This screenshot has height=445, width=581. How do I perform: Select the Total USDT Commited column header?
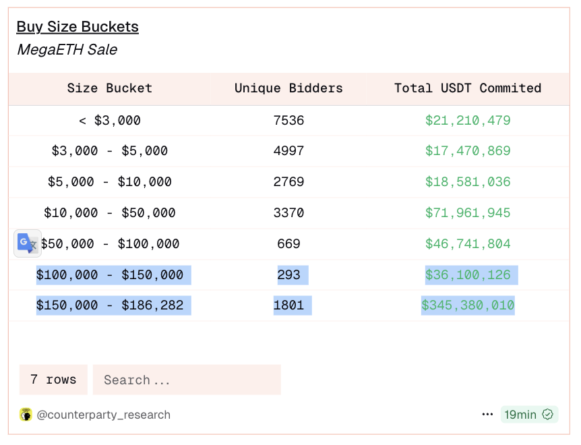468,88
